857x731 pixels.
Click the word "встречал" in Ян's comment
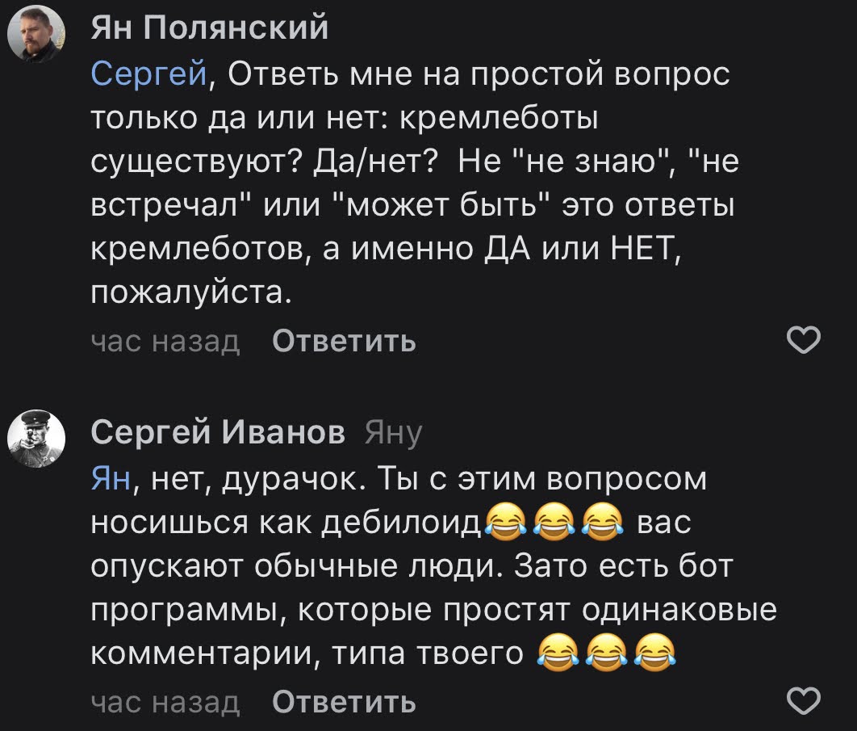tap(166, 207)
